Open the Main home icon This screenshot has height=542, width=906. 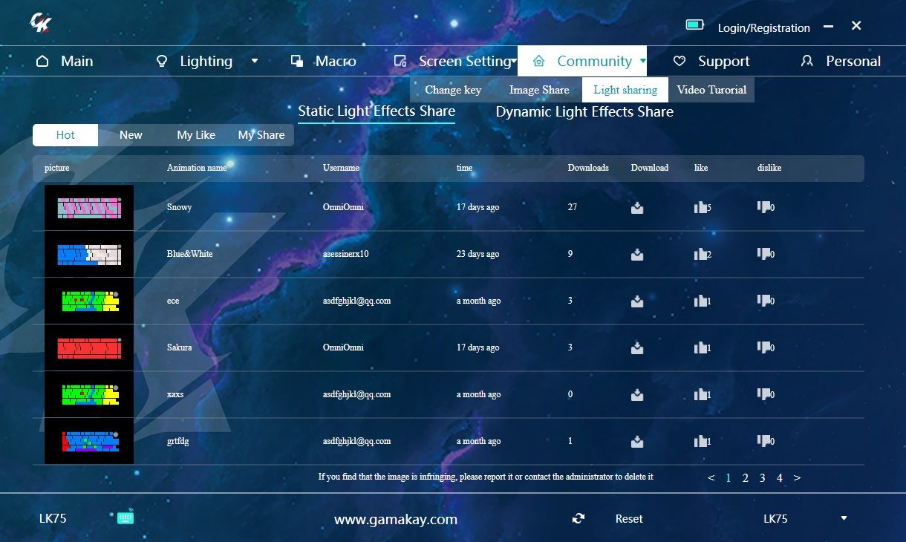[x=41, y=61]
